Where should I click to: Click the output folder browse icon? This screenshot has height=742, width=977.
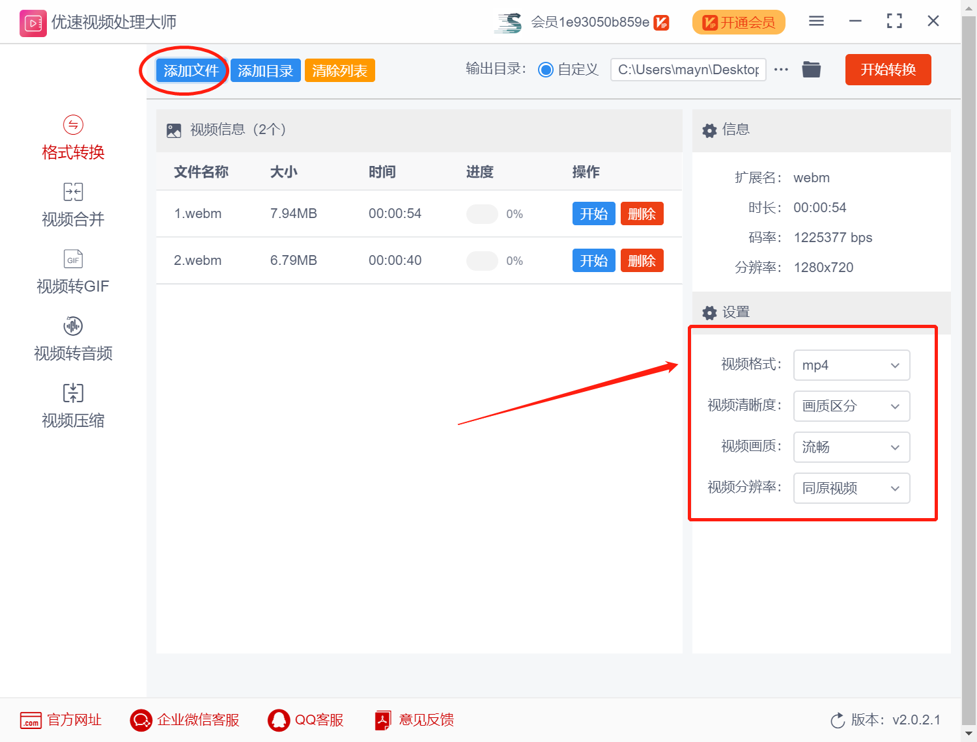click(x=811, y=69)
